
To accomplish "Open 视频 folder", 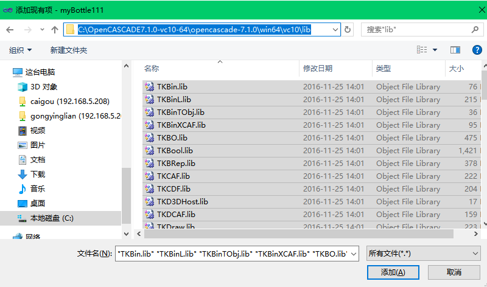I will pos(32,131).
